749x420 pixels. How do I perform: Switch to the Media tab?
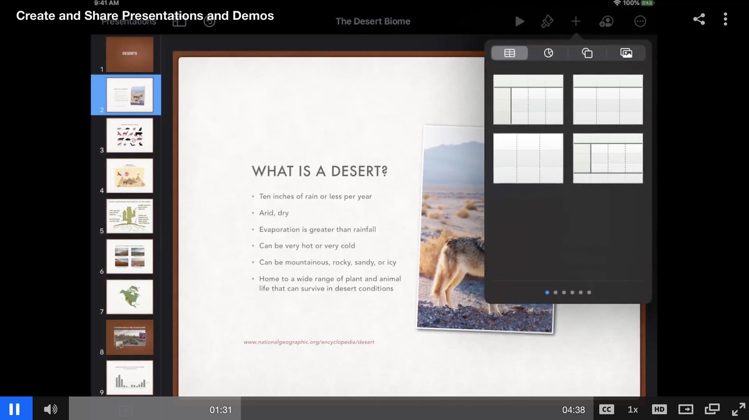tap(626, 53)
